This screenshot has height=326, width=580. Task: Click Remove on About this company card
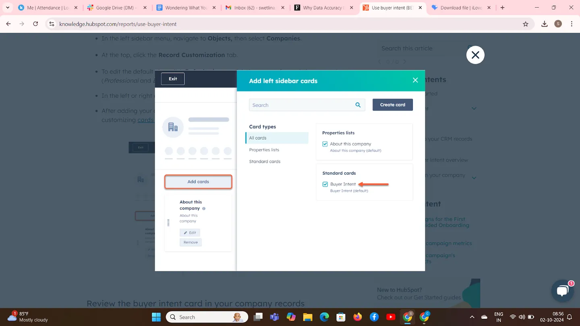(191, 242)
